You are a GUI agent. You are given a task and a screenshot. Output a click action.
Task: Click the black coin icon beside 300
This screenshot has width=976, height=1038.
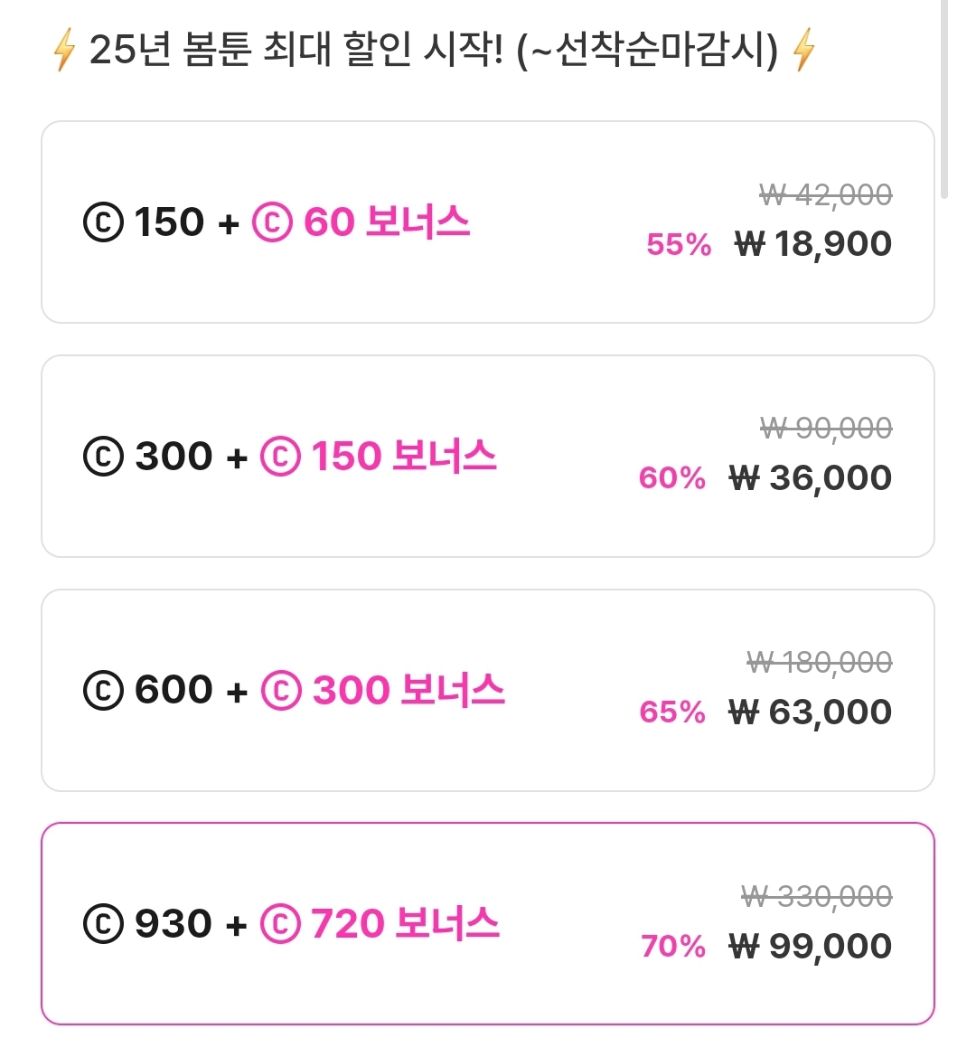pyautogui.click(x=103, y=457)
